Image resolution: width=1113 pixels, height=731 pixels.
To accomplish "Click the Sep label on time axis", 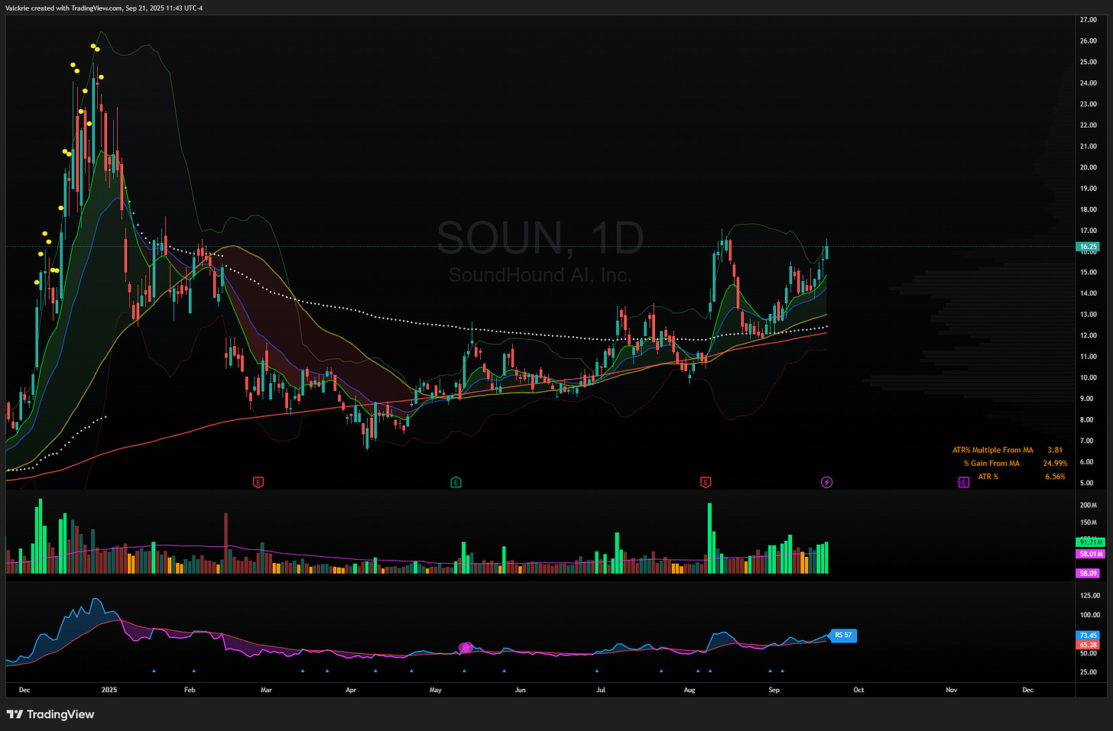I will tap(774, 690).
